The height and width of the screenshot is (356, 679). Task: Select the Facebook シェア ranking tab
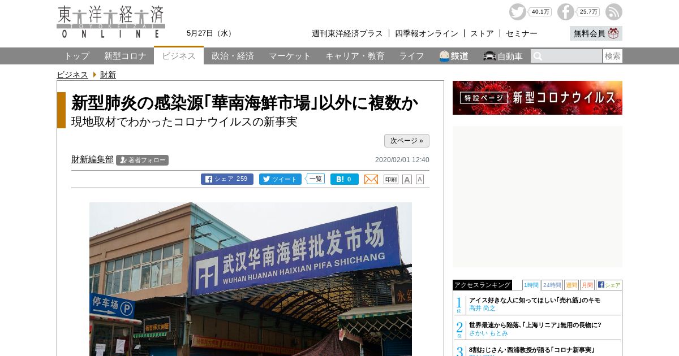coord(609,285)
